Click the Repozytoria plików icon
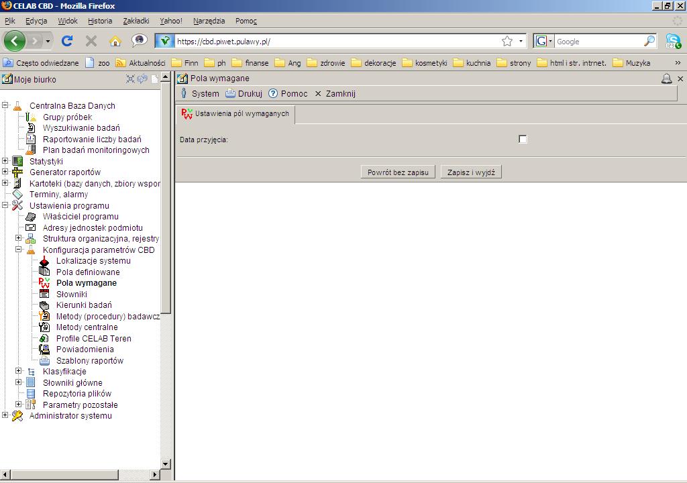This screenshot has width=687, height=483. click(31, 394)
